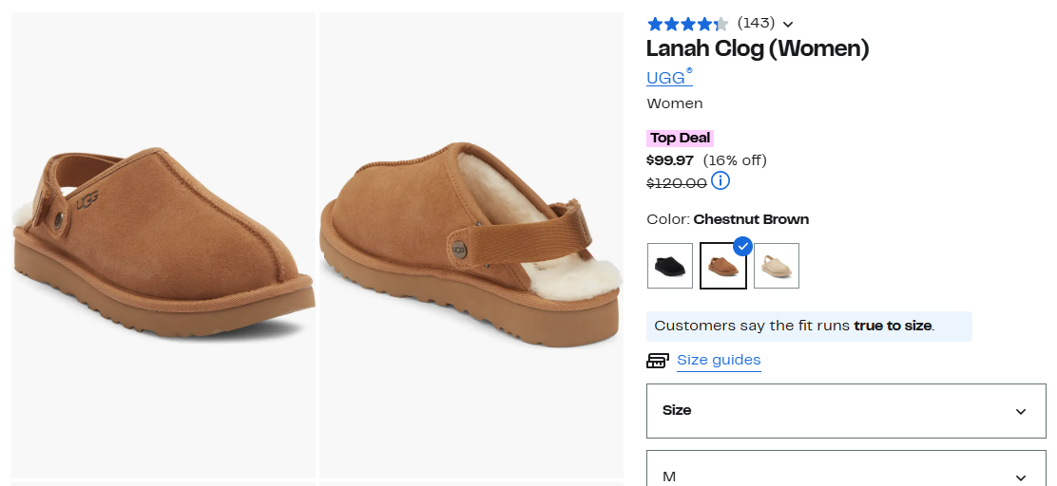Click the half-filled fifth rating star
This screenshot has height=486, width=1057.
pyautogui.click(x=721, y=24)
